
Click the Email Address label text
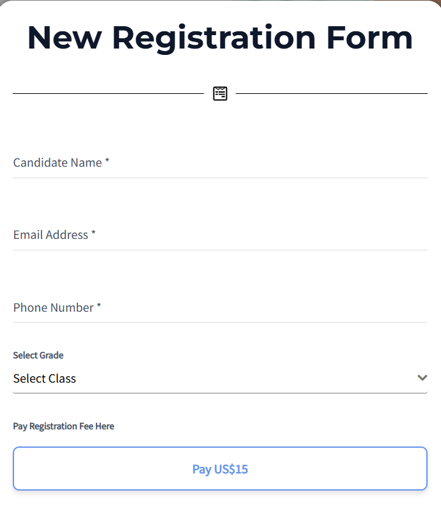[x=50, y=235]
